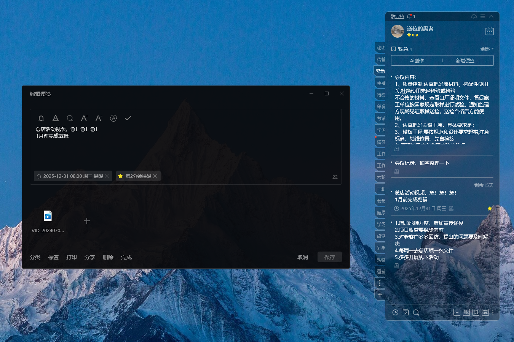Click the A+ icon to enlarge note text
The image size is (514, 342).
tap(84, 118)
